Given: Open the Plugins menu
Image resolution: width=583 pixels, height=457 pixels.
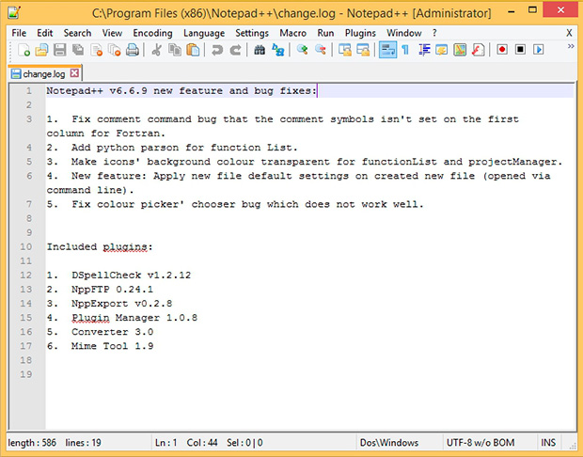Looking at the screenshot, I should (359, 33).
